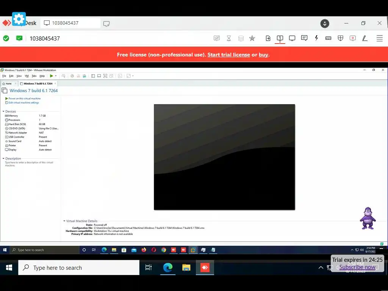Select the Memory device row
The height and width of the screenshot is (291, 388).
point(32,116)
